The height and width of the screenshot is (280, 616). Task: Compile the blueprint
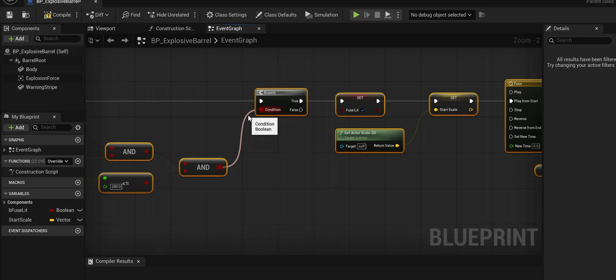[x=57, y=15]
